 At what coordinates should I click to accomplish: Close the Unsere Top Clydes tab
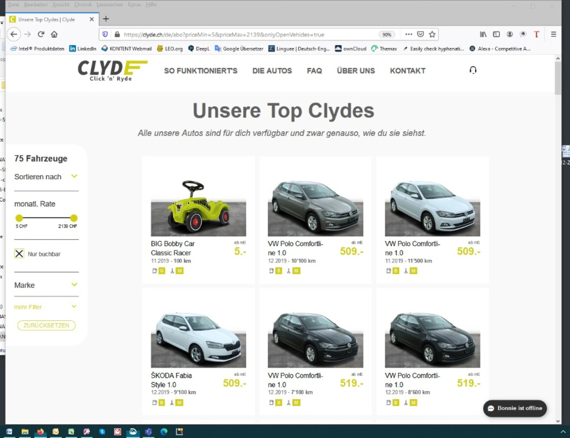[92, 19]
